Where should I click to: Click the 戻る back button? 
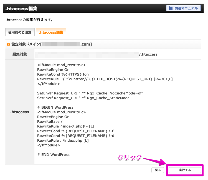[x=158, y=170]
